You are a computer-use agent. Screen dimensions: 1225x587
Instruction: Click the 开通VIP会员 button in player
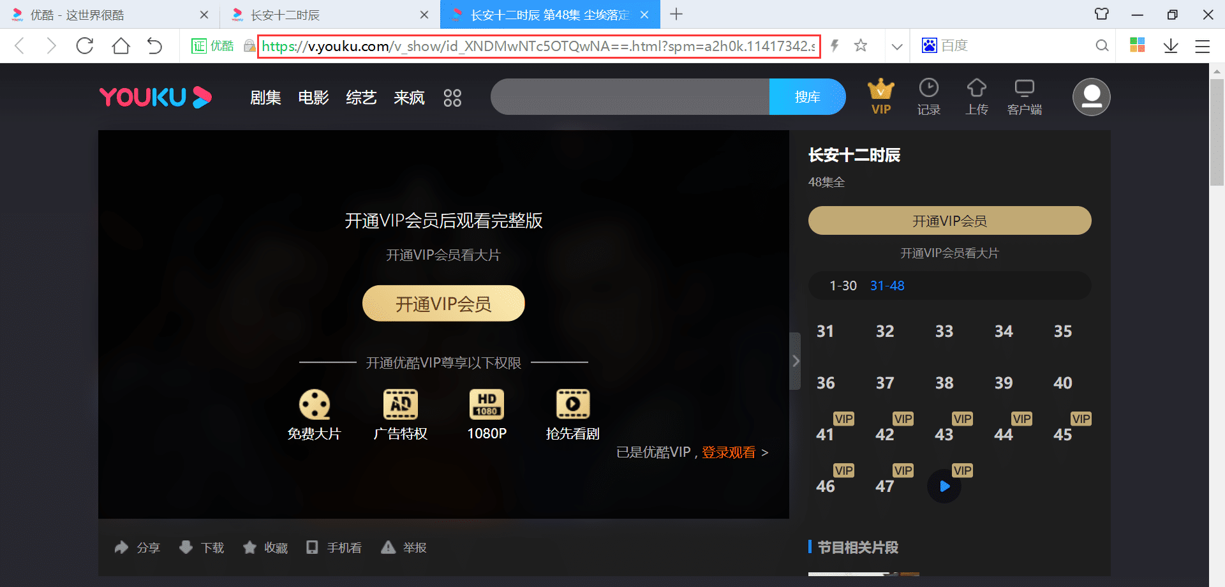tap(443, 304)
